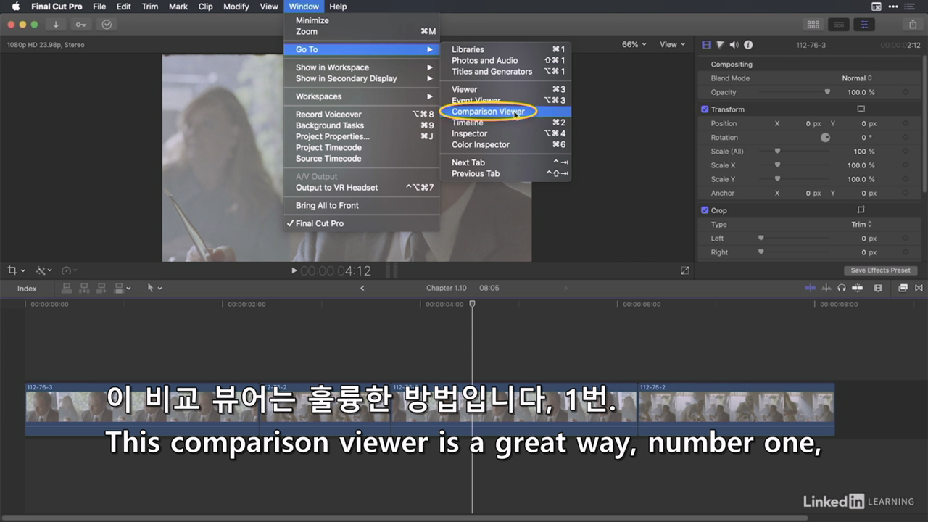Add keyframe diamond for Position
The image size is (928, 522).
905,124
